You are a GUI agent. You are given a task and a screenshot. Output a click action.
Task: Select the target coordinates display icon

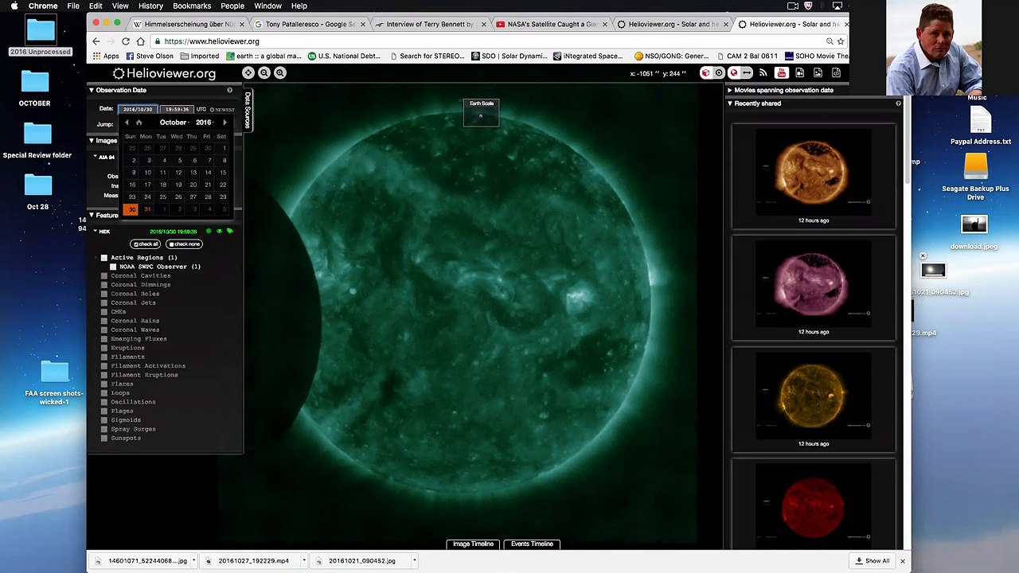719,72
